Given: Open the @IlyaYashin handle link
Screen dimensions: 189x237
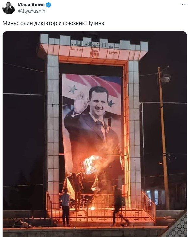Looking at the screenshot, I should tap(32, 11).
